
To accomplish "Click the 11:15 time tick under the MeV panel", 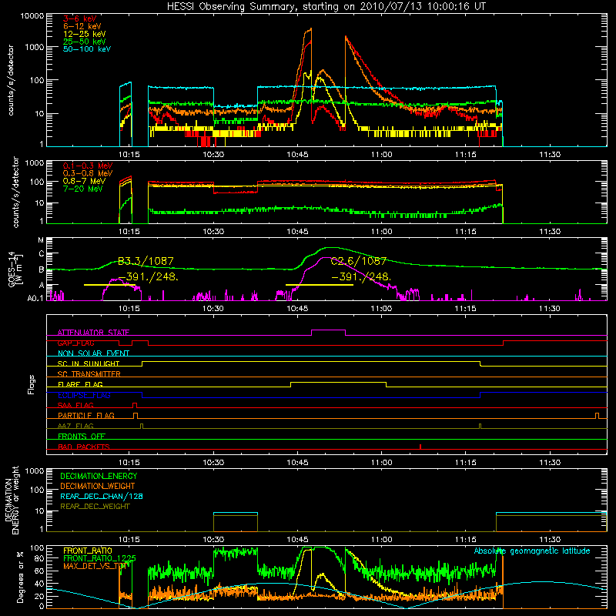I will tap(466, 232).
